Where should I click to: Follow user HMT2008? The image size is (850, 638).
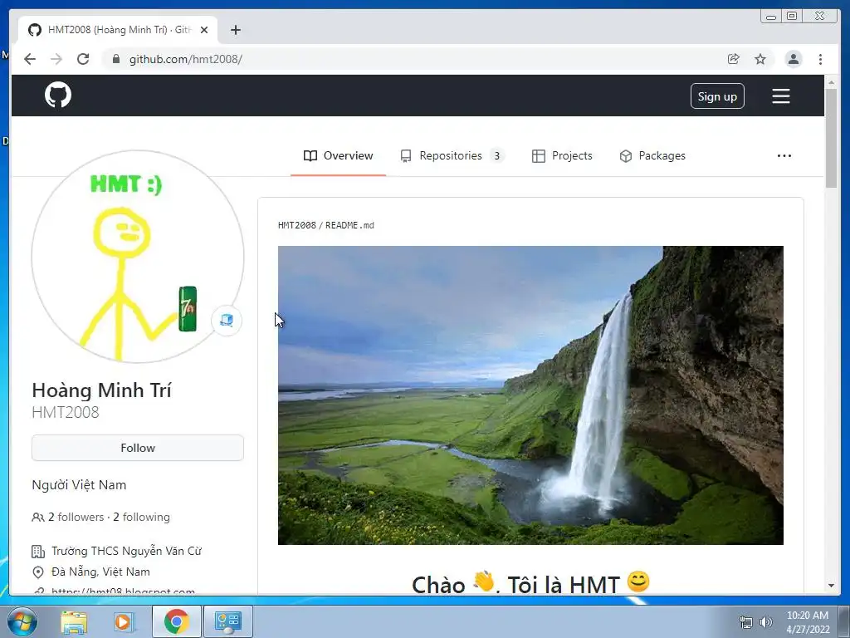click(138, 448)
